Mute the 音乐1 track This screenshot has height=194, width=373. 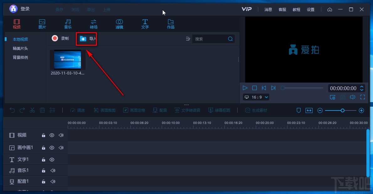[53, 171]
